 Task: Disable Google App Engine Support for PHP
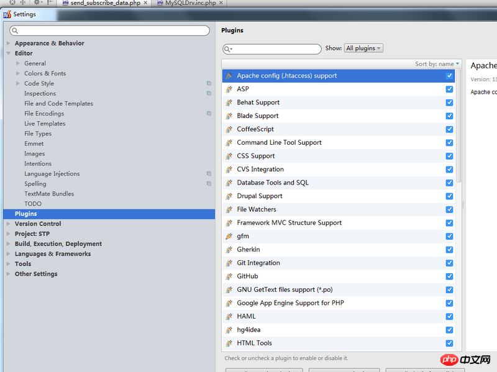click(x=449, y=303)
